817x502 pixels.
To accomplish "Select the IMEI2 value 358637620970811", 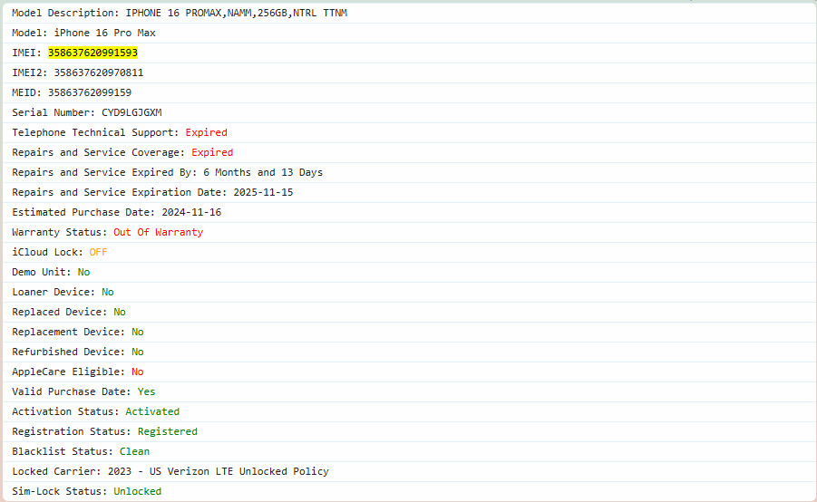I will point(99,72).
